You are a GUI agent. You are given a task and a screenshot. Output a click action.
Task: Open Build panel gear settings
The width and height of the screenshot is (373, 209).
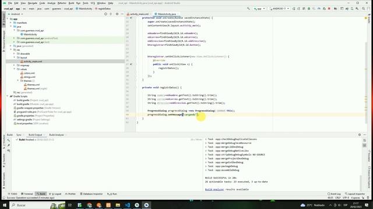click(360, 135)
